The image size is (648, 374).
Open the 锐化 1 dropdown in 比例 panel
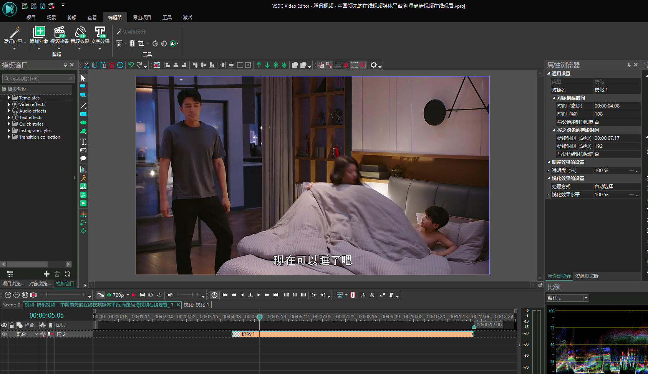coord(586,298)
